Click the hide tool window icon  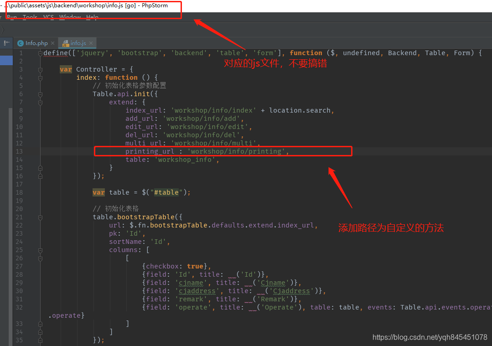click(x=6, y=43)
